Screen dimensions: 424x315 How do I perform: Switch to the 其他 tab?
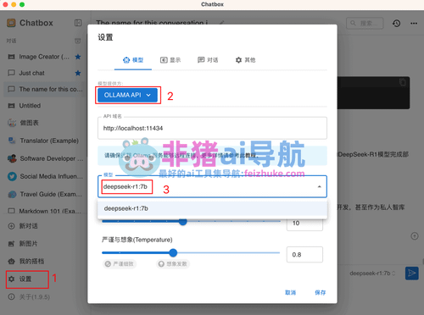[x=245, y=60]
